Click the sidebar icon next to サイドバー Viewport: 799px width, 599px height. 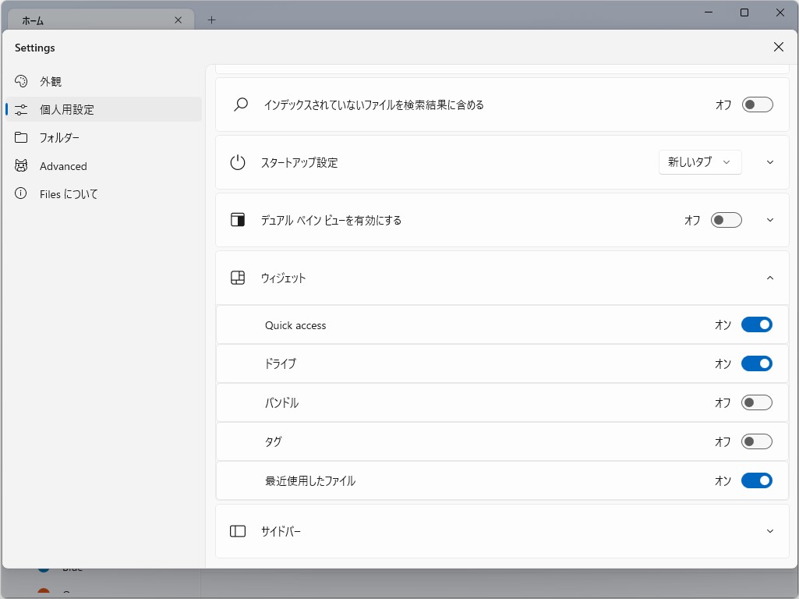point(237,530)
